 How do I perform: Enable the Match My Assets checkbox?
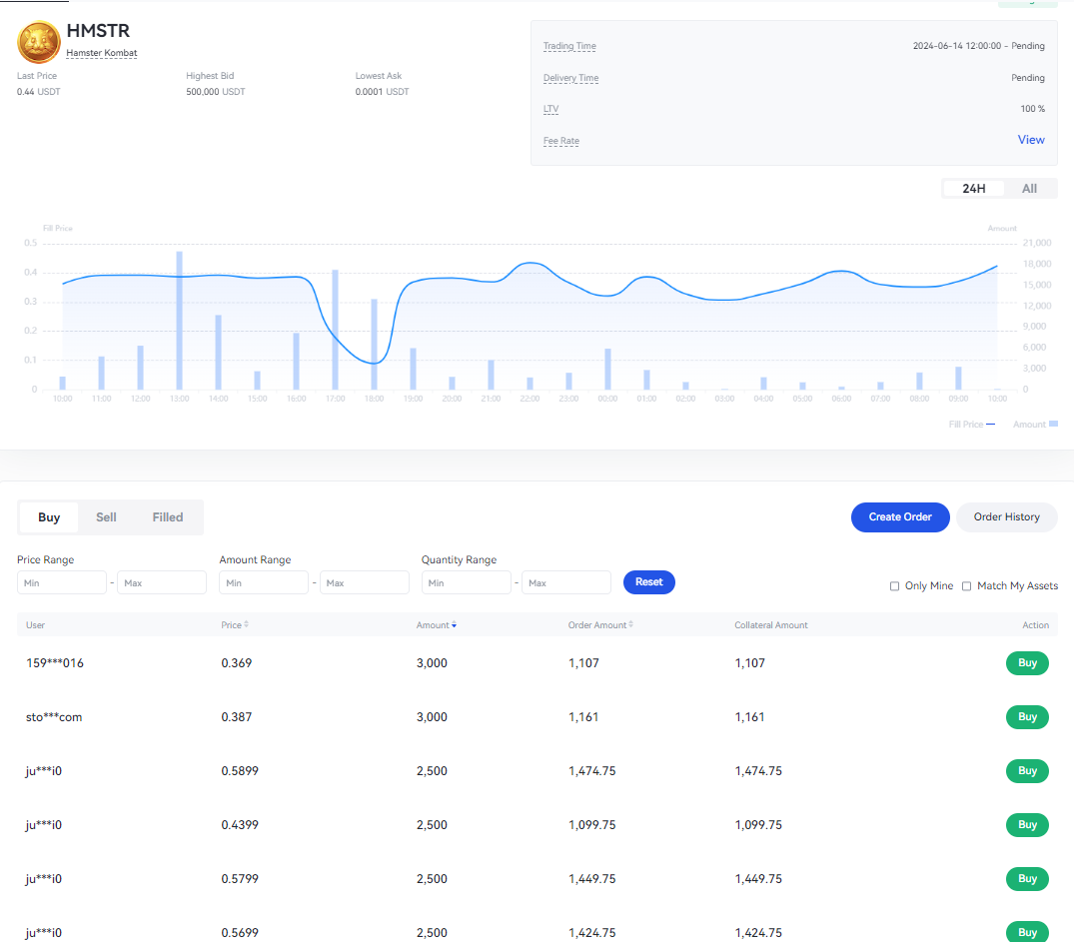[x=966, y=585]
